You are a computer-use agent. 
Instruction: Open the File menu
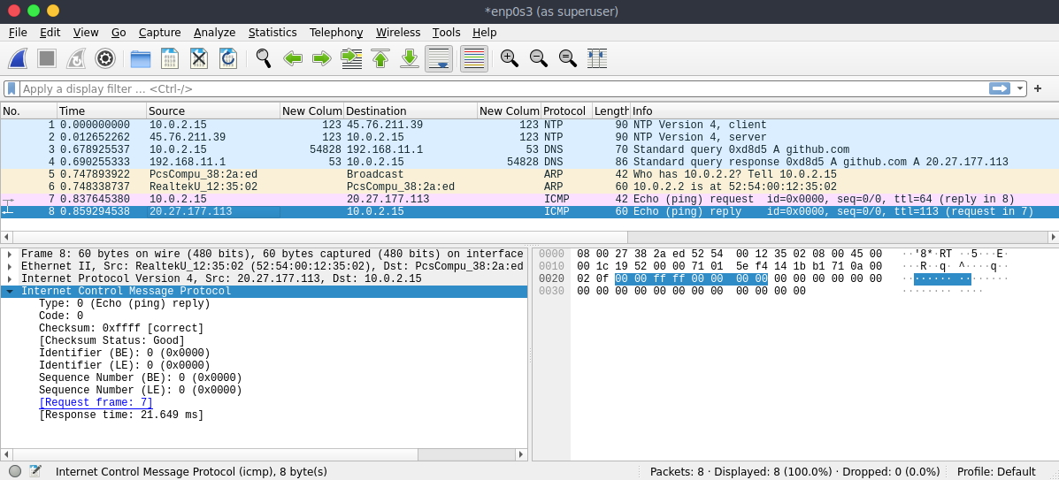18,33
